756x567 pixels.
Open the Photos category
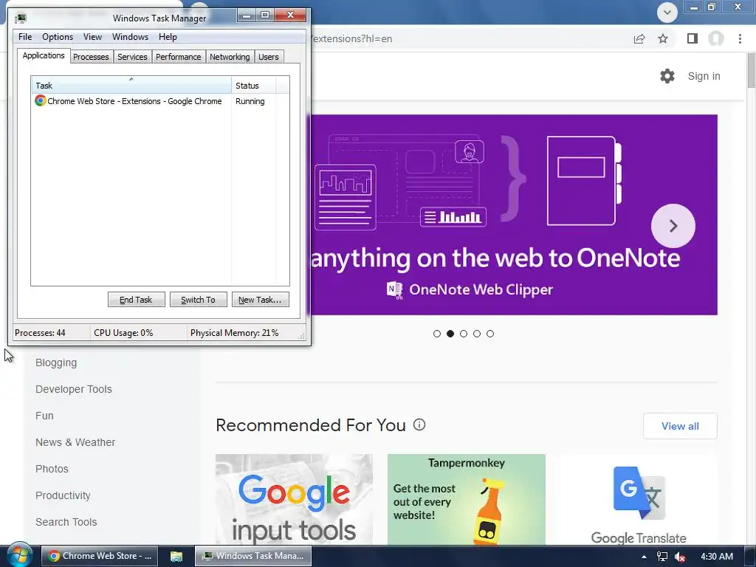pyautogui.click(x=52, y=469)
